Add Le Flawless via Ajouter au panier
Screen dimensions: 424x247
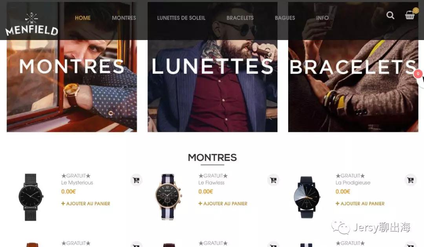click(223, 203)
